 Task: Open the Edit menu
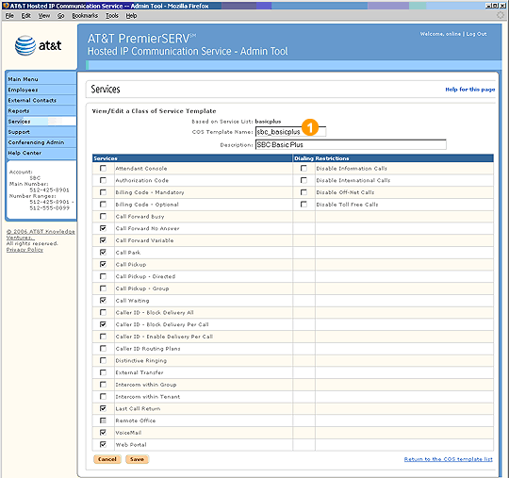tap(26, 16)
